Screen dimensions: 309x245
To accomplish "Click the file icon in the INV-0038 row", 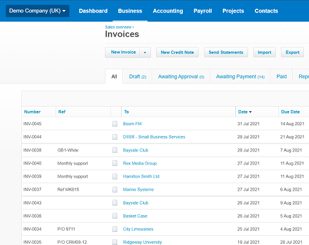I will click(115, 150).
